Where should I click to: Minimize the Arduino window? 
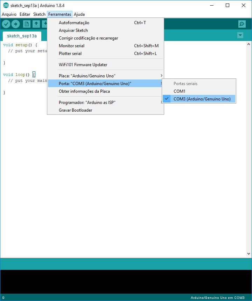(x=212, y=5)
